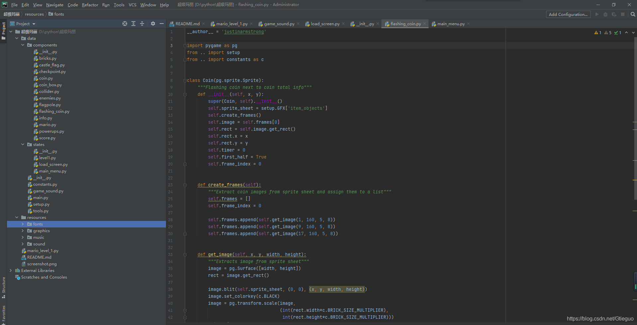Image resolution: width=637 pixels, height=325 pixels.
Task: Click the typo checkmark indicator showing 1
Action: 618,32
